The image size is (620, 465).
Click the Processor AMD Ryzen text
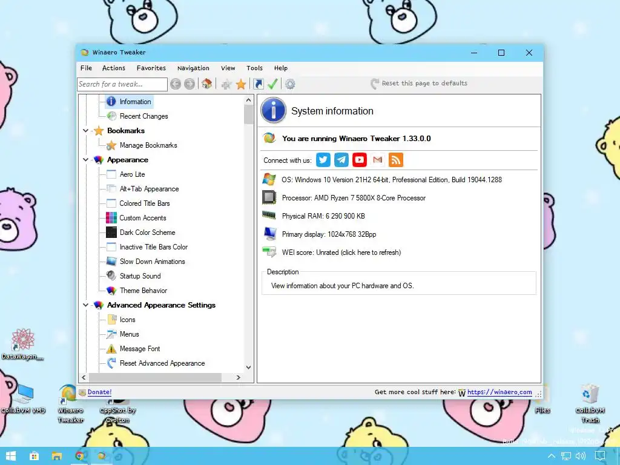click(x=354, y=198)
